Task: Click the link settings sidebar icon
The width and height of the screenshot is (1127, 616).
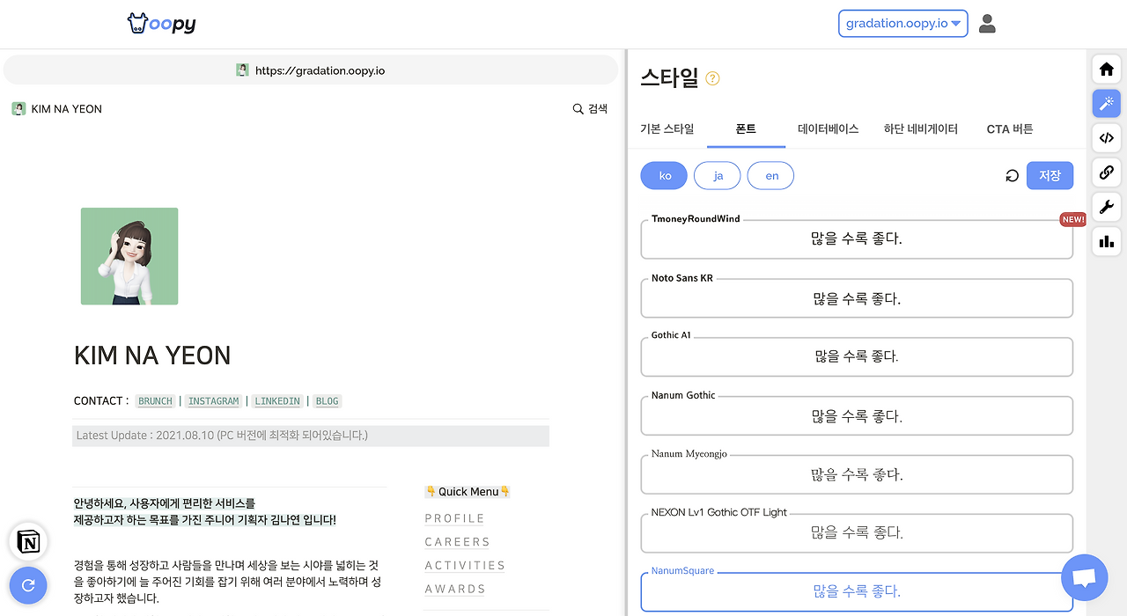Action: [x=1106, y=172]
